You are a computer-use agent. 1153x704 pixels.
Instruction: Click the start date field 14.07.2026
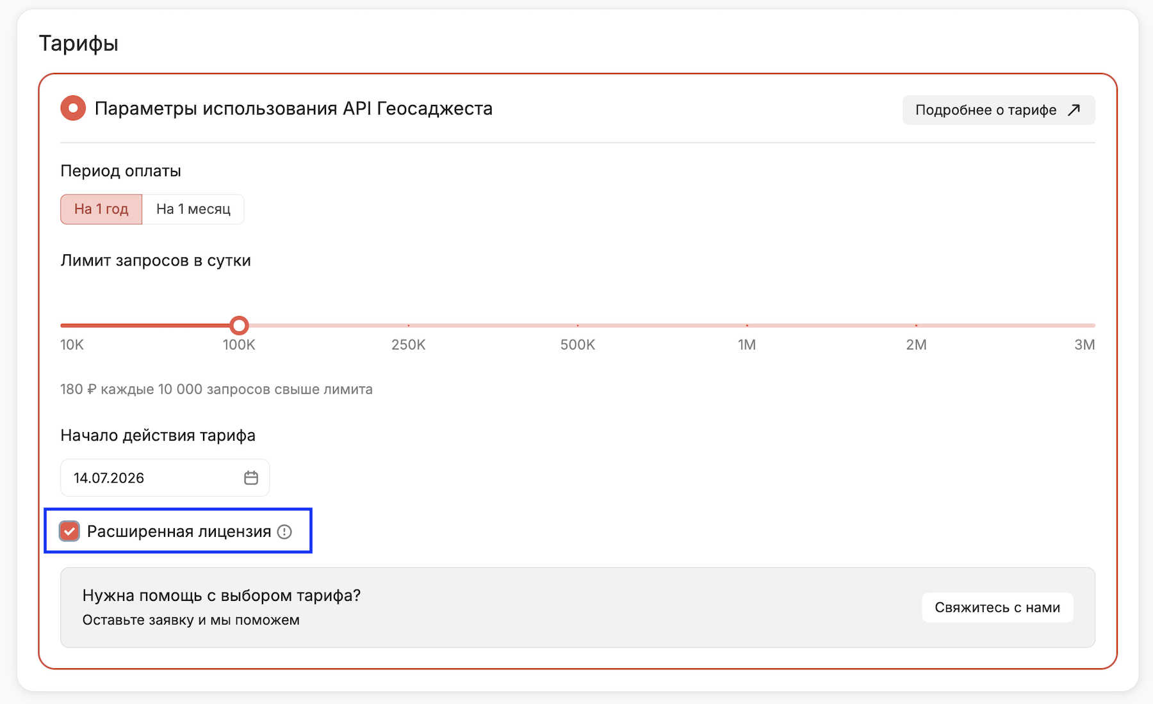(x=165, y=477)
